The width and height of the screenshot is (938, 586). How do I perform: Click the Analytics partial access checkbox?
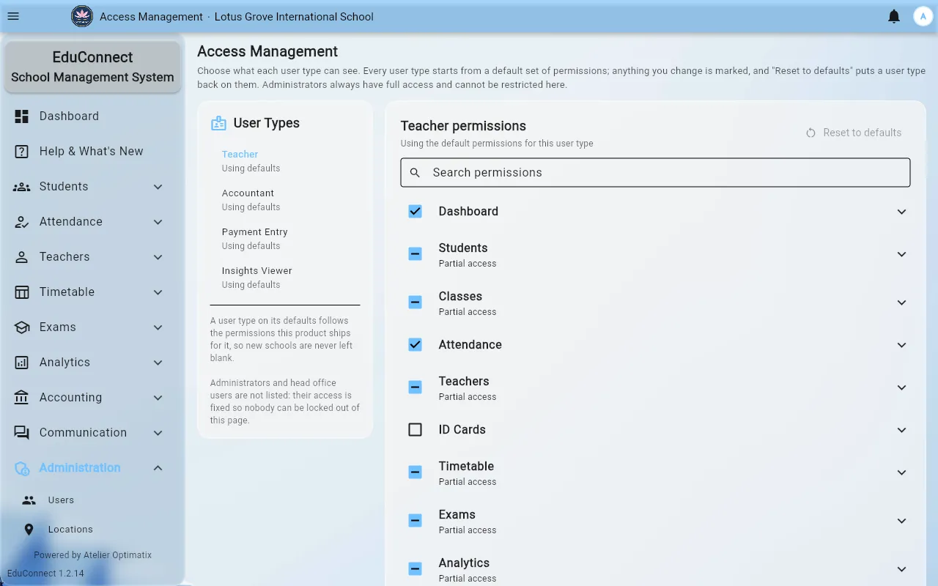pyautogui.click(x=415, y=569)
